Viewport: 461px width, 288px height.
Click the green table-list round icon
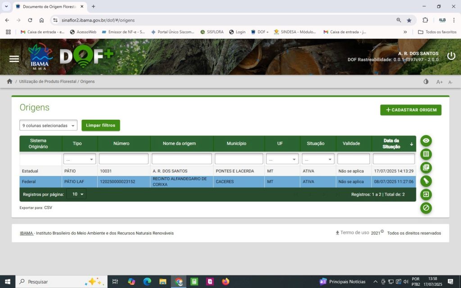point(426,154)
